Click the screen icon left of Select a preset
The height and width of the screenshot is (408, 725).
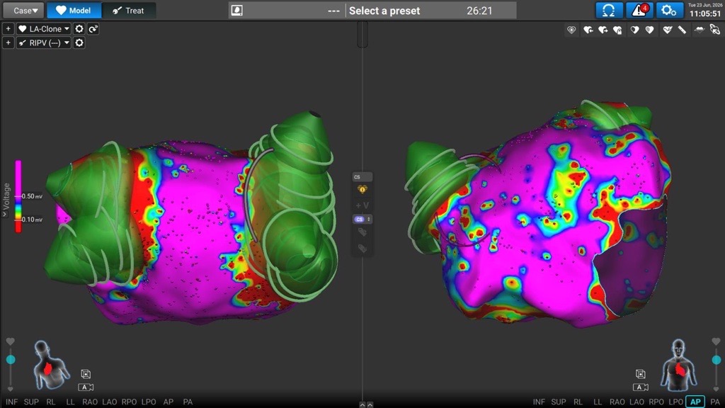(236, 10)
